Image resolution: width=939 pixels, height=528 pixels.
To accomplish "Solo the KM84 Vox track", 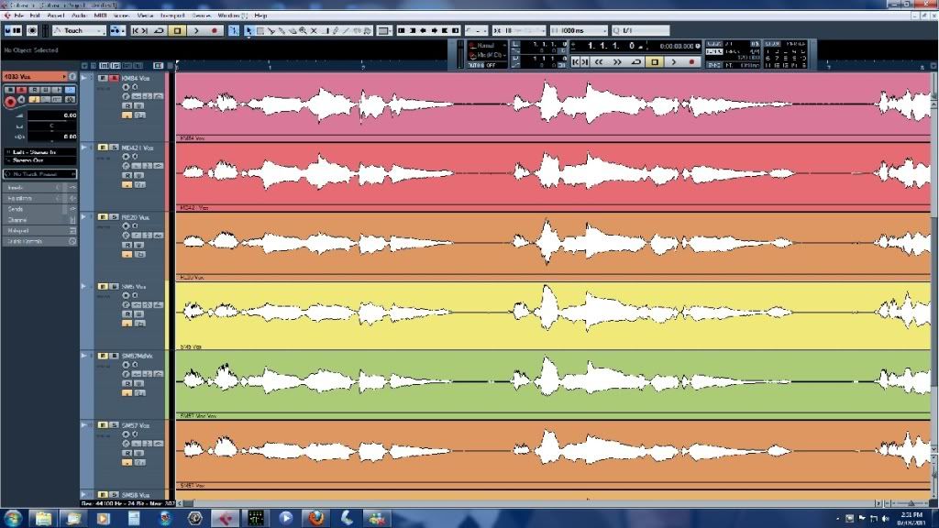I will coord(114,79).
